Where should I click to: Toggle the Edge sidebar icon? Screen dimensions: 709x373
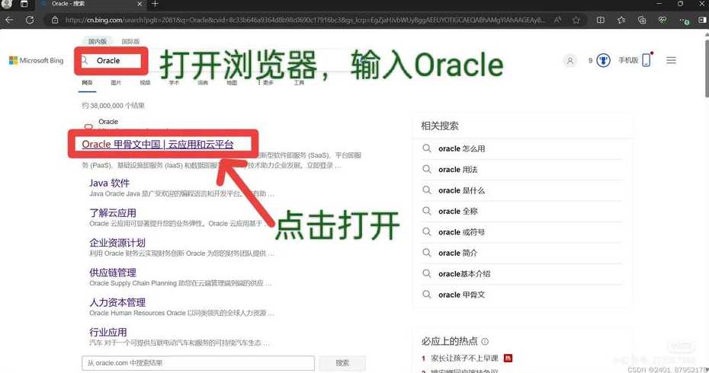(702, 20)
